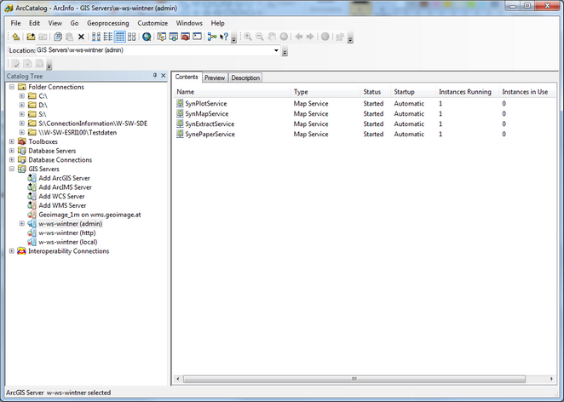Pin the Catalog Tree panel
The height and width of the screenshot is (402, 564).
coord(155,76)
